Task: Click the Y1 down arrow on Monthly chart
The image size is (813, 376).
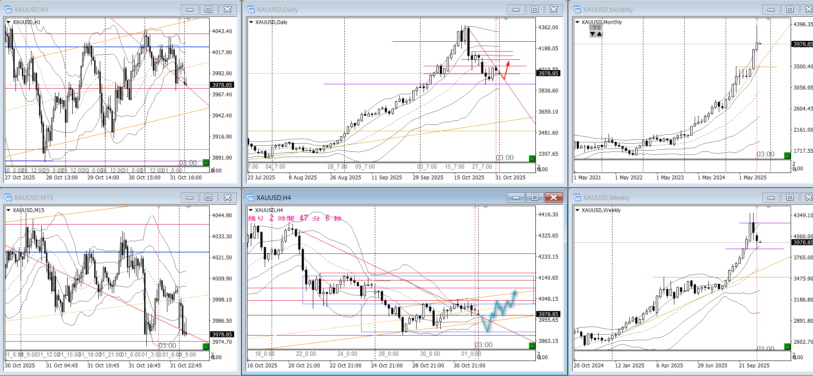Action: pyautogui.click(x=593, y=34)
